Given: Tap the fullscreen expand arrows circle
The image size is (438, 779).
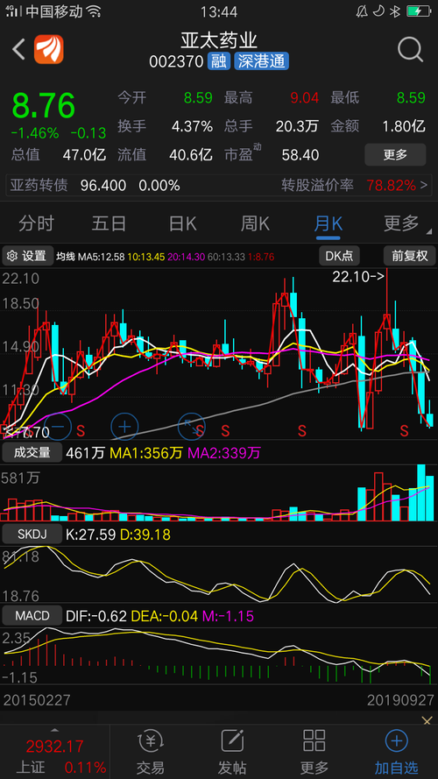Looking at the screenshot, I should (x=191, y=426).
